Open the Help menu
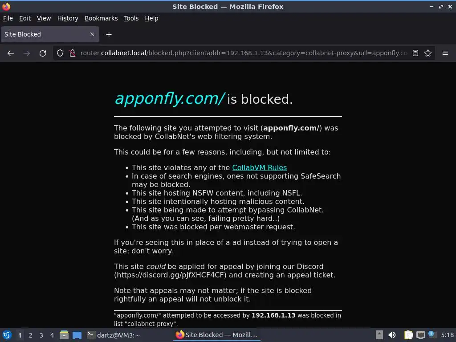This screenshot has width=456, height=342. [x=151, y=18]
